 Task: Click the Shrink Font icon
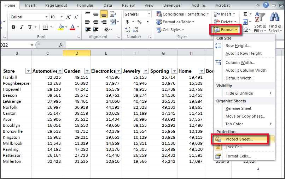click(x=76, y=17)
